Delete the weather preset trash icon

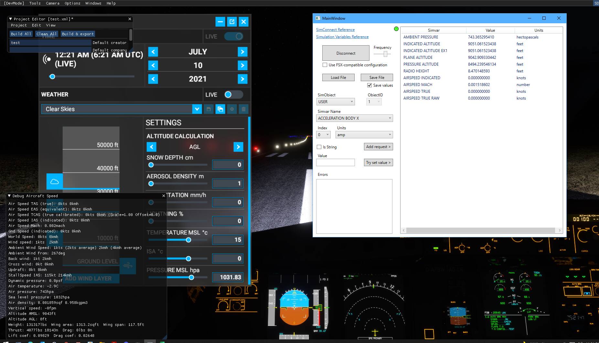243,109
